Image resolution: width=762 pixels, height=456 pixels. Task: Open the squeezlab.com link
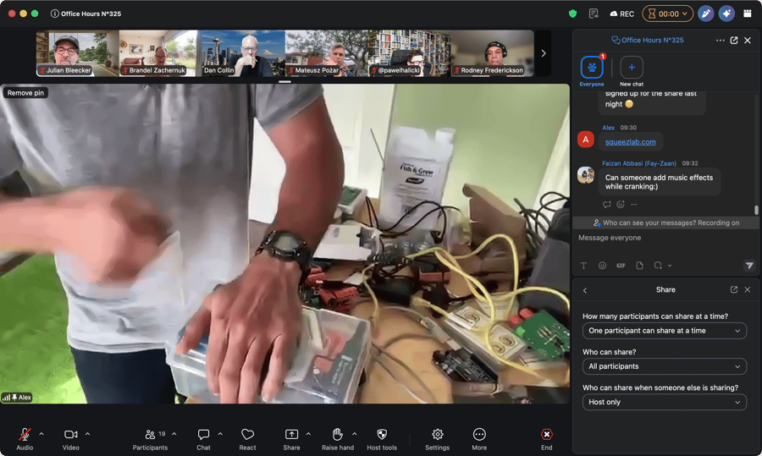click(x=630, y=142)
